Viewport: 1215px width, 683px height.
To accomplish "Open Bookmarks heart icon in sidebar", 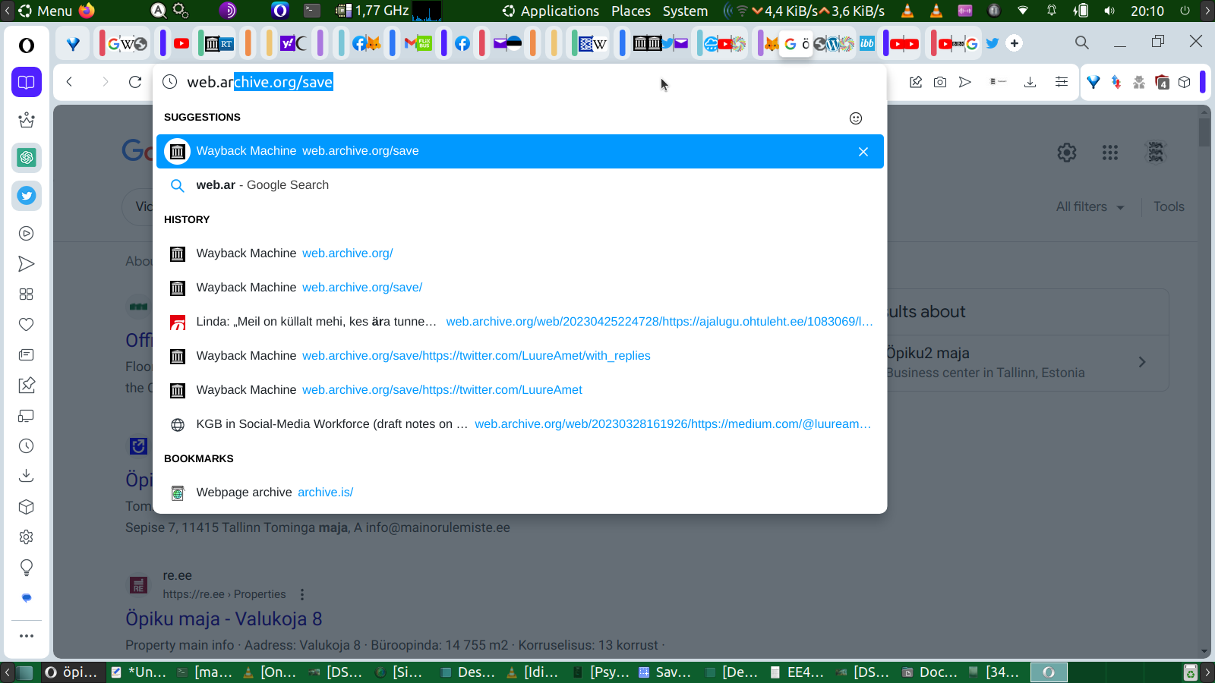I will (x=27, y=325).
